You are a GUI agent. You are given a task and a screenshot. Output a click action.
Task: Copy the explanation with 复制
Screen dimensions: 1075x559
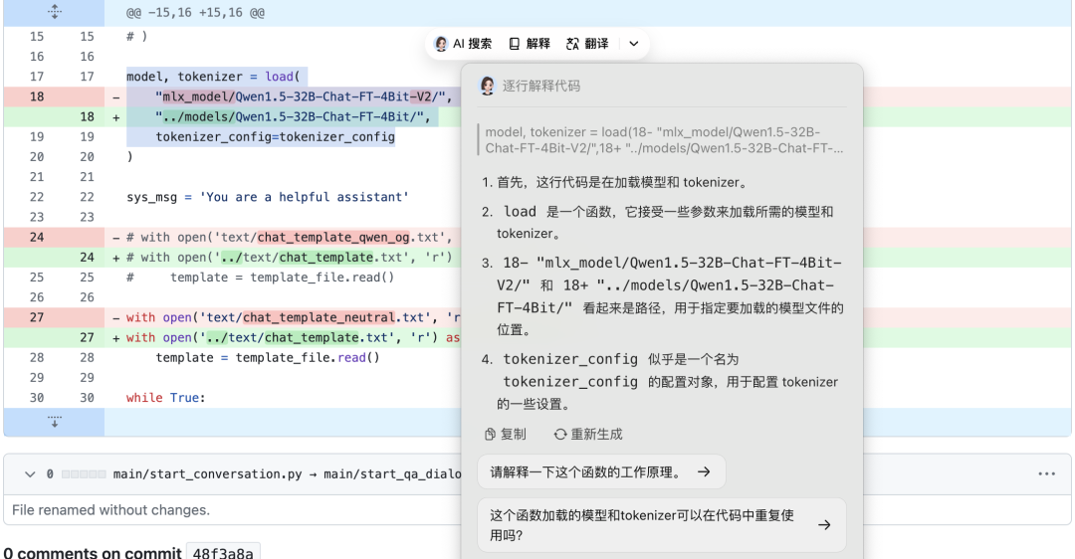coord(506,435)
